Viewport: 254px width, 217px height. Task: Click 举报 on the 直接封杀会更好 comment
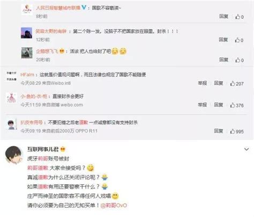203,105
